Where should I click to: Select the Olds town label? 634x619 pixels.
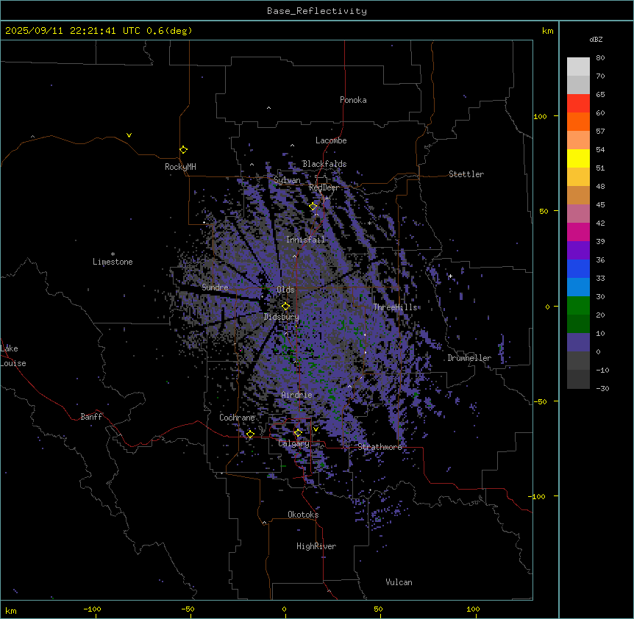point(285,290)
